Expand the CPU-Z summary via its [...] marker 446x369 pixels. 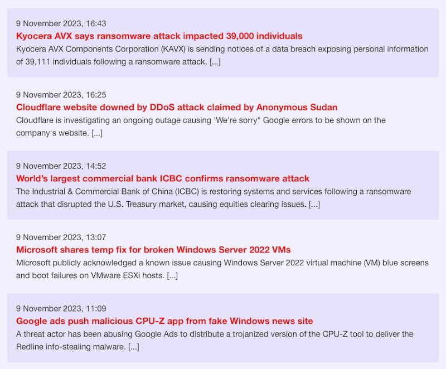tap(134, 347)
